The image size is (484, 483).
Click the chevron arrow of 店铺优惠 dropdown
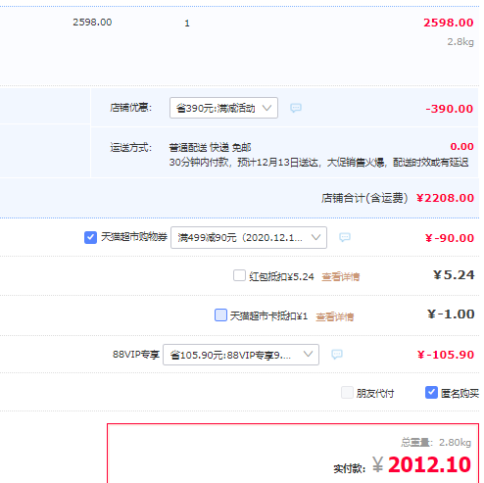[266, 108]
